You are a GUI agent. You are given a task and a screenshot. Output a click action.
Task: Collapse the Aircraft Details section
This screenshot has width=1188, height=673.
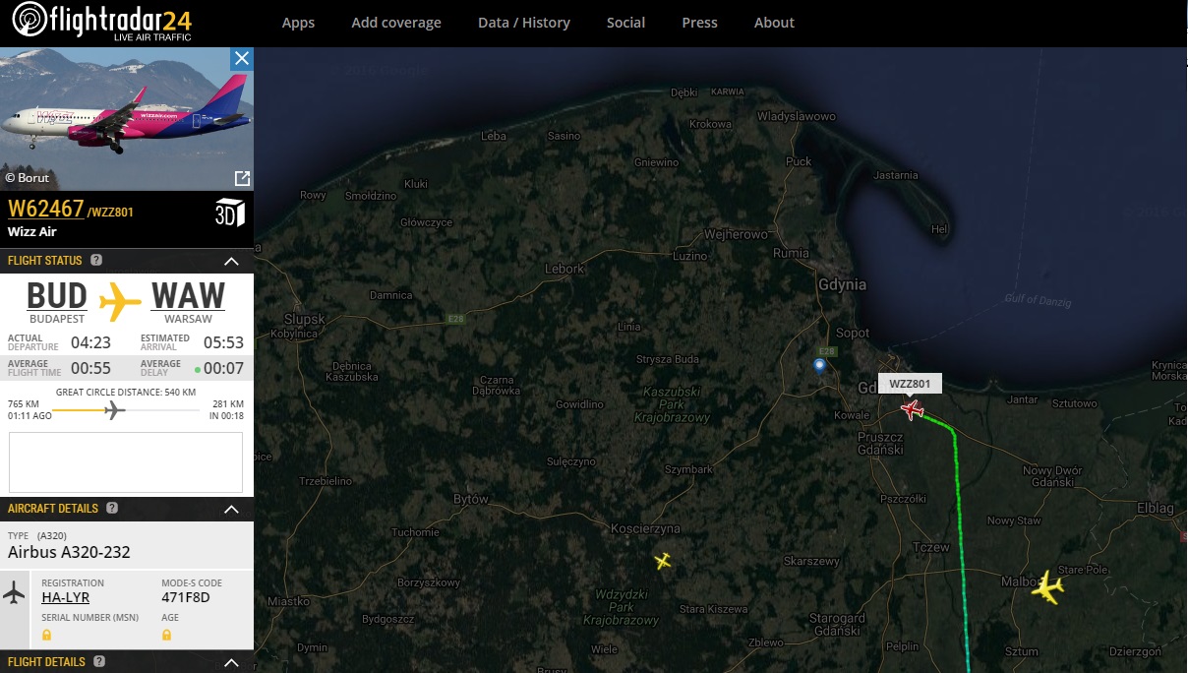coord(232,510)
